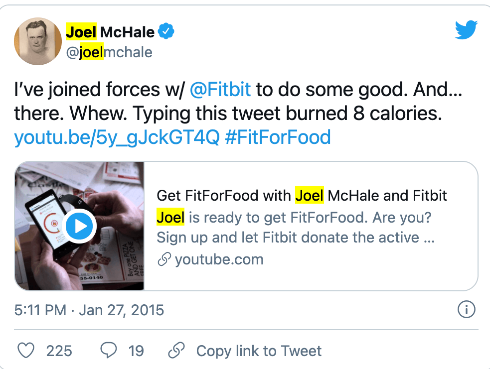Click the youtube.com source link

point(219,259)
